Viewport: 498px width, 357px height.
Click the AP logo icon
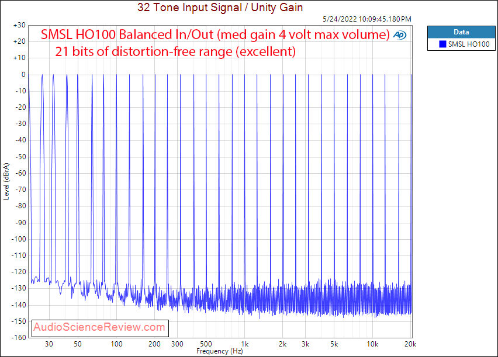(400, 35)
